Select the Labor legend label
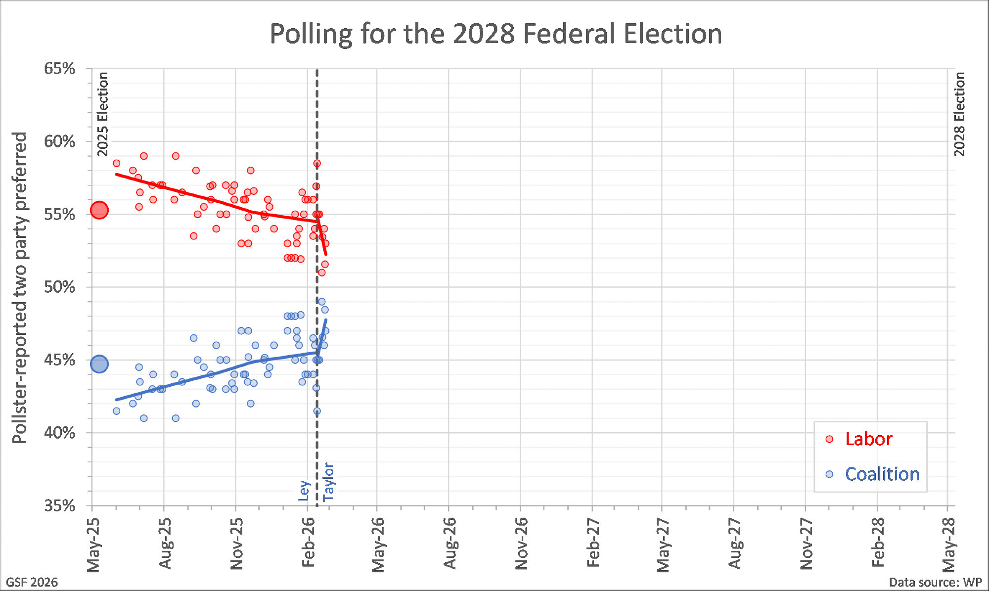The width and height of the screenshot is (989, 591). coord(868,439)
